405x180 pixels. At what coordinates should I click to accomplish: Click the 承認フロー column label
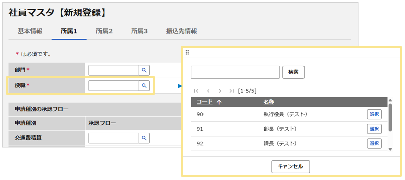pos(103,123)
